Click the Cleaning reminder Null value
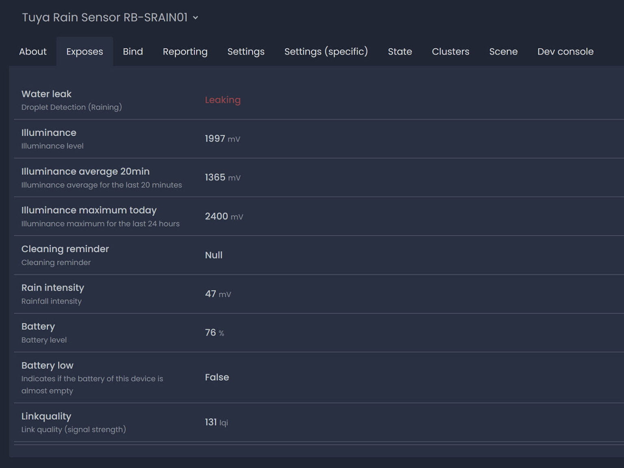This screenshot has height=468, width=624. click(x=214, y=255)
